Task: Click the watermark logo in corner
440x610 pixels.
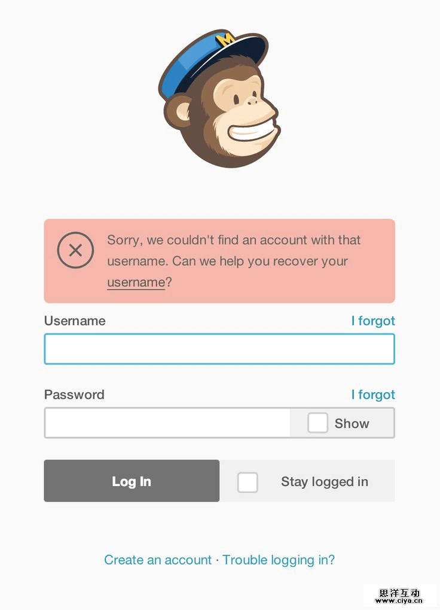Action: coord(399,596)
